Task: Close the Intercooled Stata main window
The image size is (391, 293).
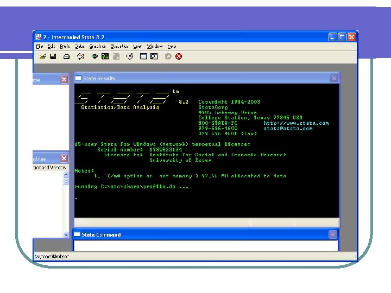Action: pos(351,37)
